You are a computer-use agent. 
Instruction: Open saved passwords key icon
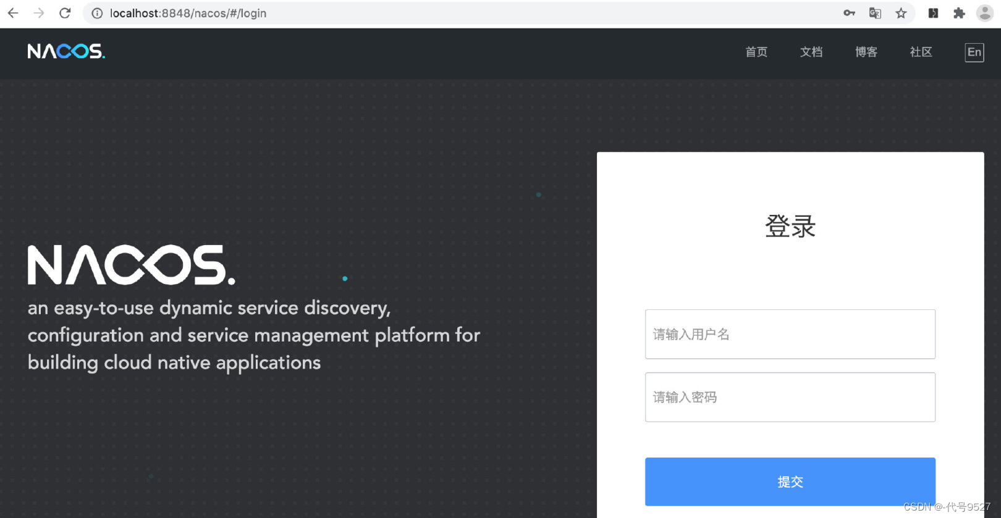(849, 13)
